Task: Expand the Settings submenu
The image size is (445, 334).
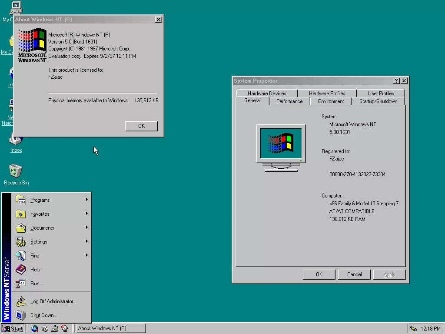Action: (39, 241)
